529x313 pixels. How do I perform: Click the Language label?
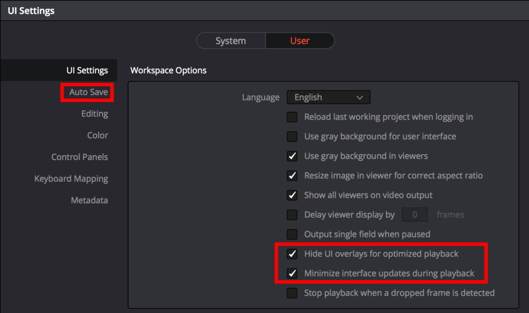(x=261, y=97)
